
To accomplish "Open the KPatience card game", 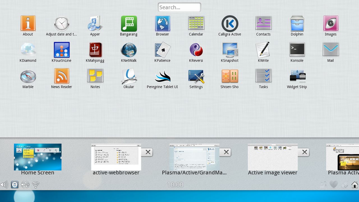I will tap(162, 52).
